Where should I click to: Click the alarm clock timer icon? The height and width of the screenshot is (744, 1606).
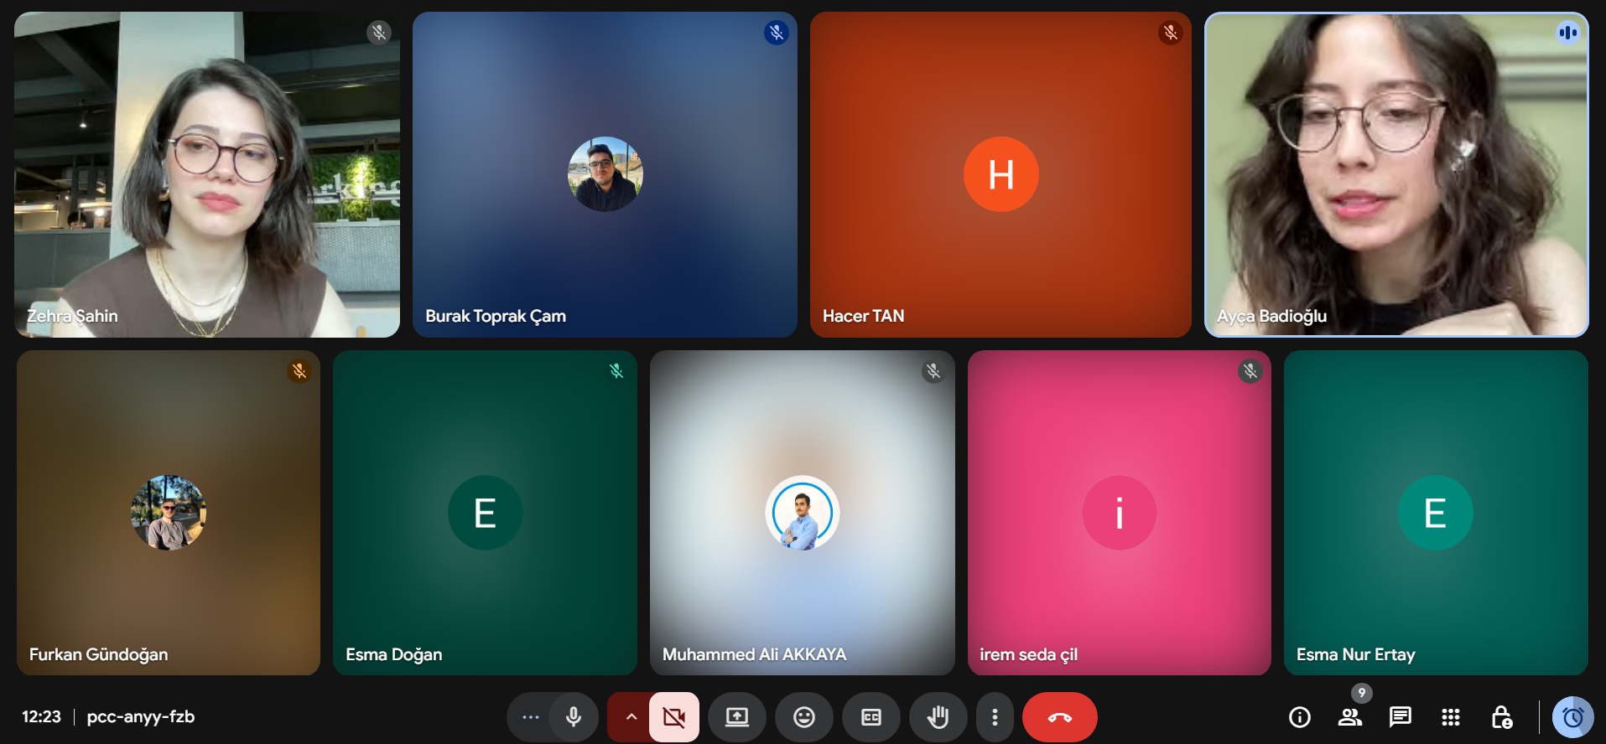pos(1572,717)
